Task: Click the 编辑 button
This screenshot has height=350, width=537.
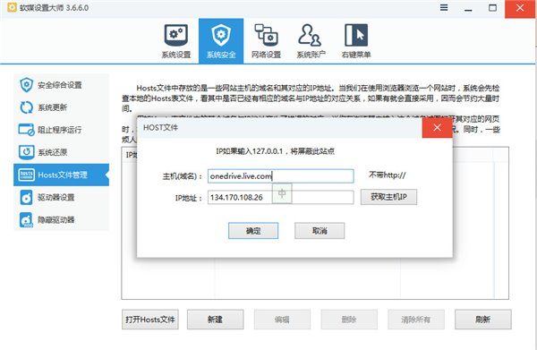Action: (x=282, y=320)
